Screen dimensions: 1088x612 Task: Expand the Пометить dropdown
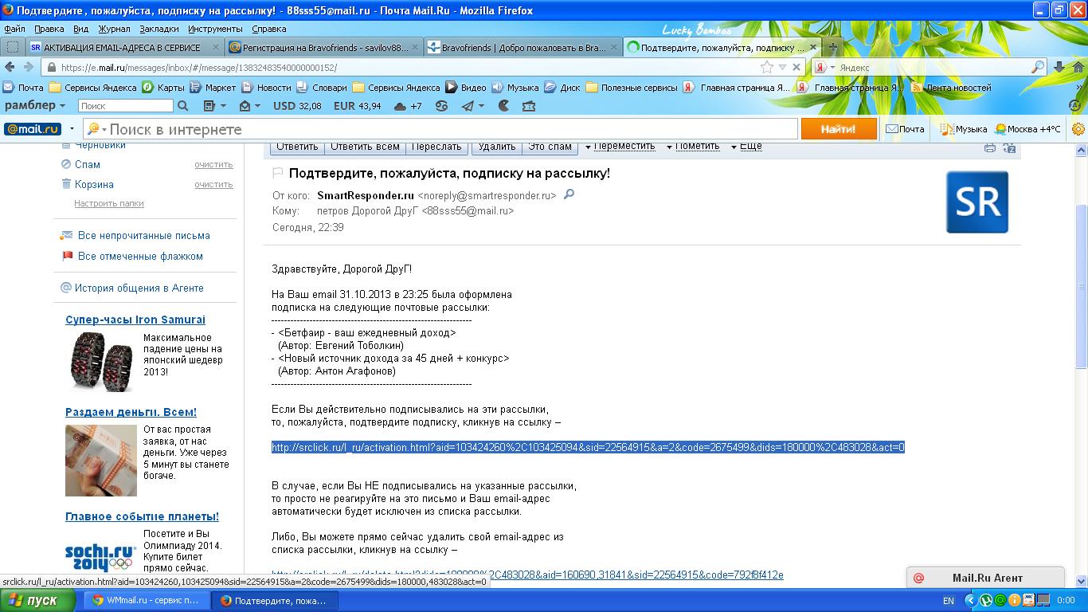click(x=692, y=147)
